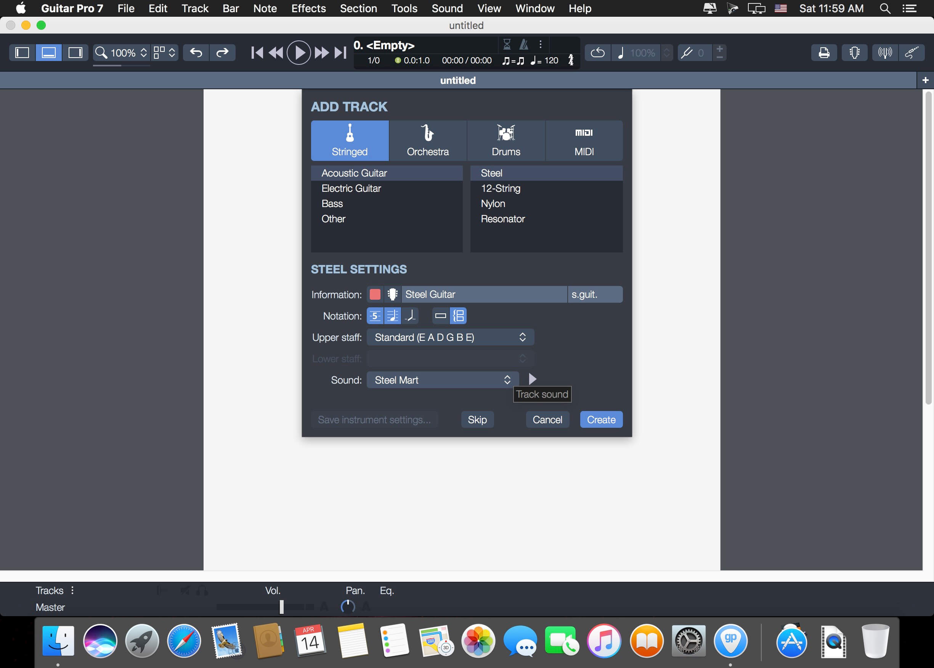
Task: Select Nylon in the guitar type list
Action: pyautogui.click(x=493, y=204)
